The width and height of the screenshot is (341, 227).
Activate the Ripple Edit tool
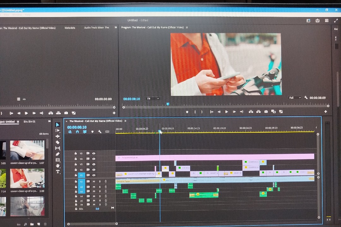[x=57, y=136]
